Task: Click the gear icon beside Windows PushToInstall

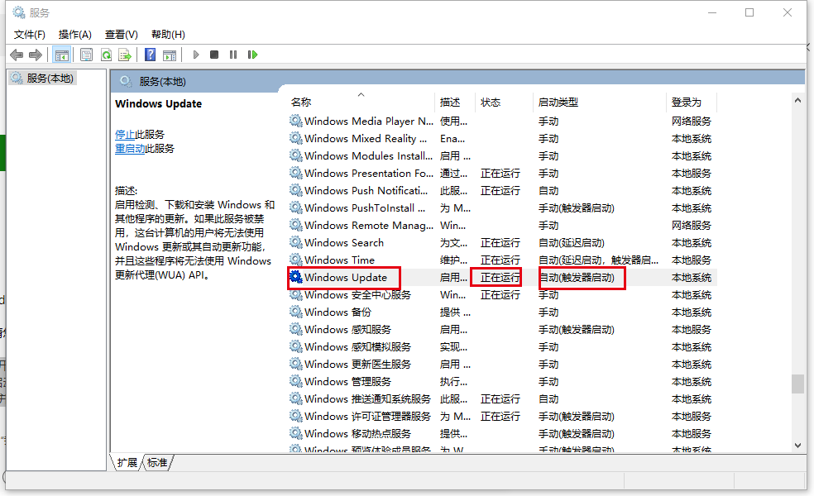Action: 296,208
